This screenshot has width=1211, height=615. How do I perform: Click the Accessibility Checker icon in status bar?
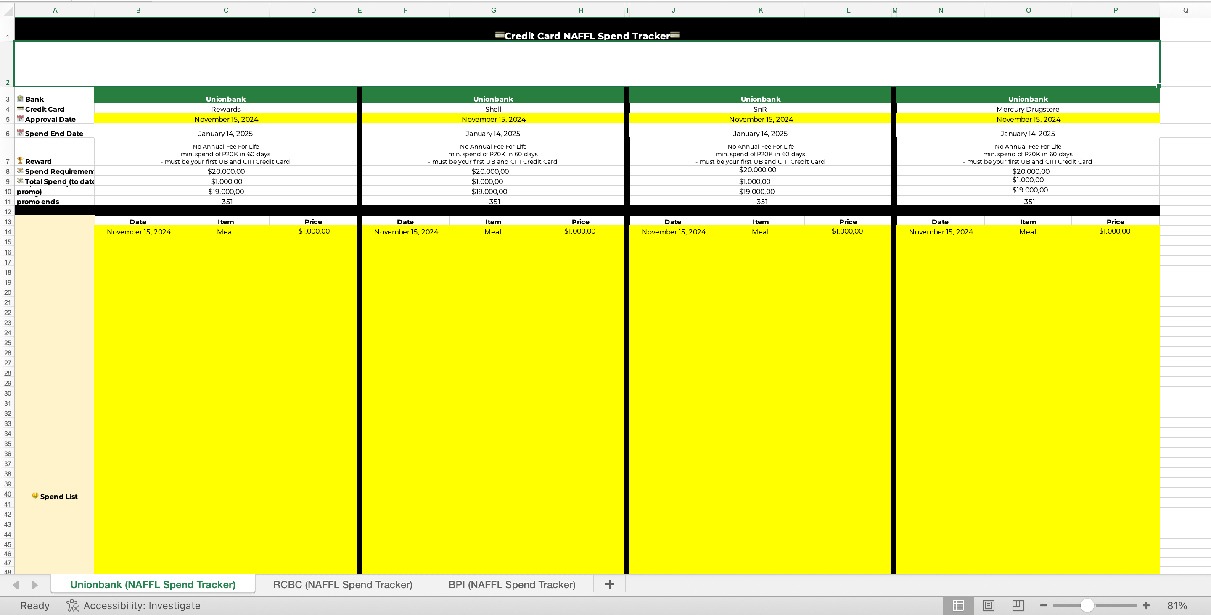(x=73, y=605)
